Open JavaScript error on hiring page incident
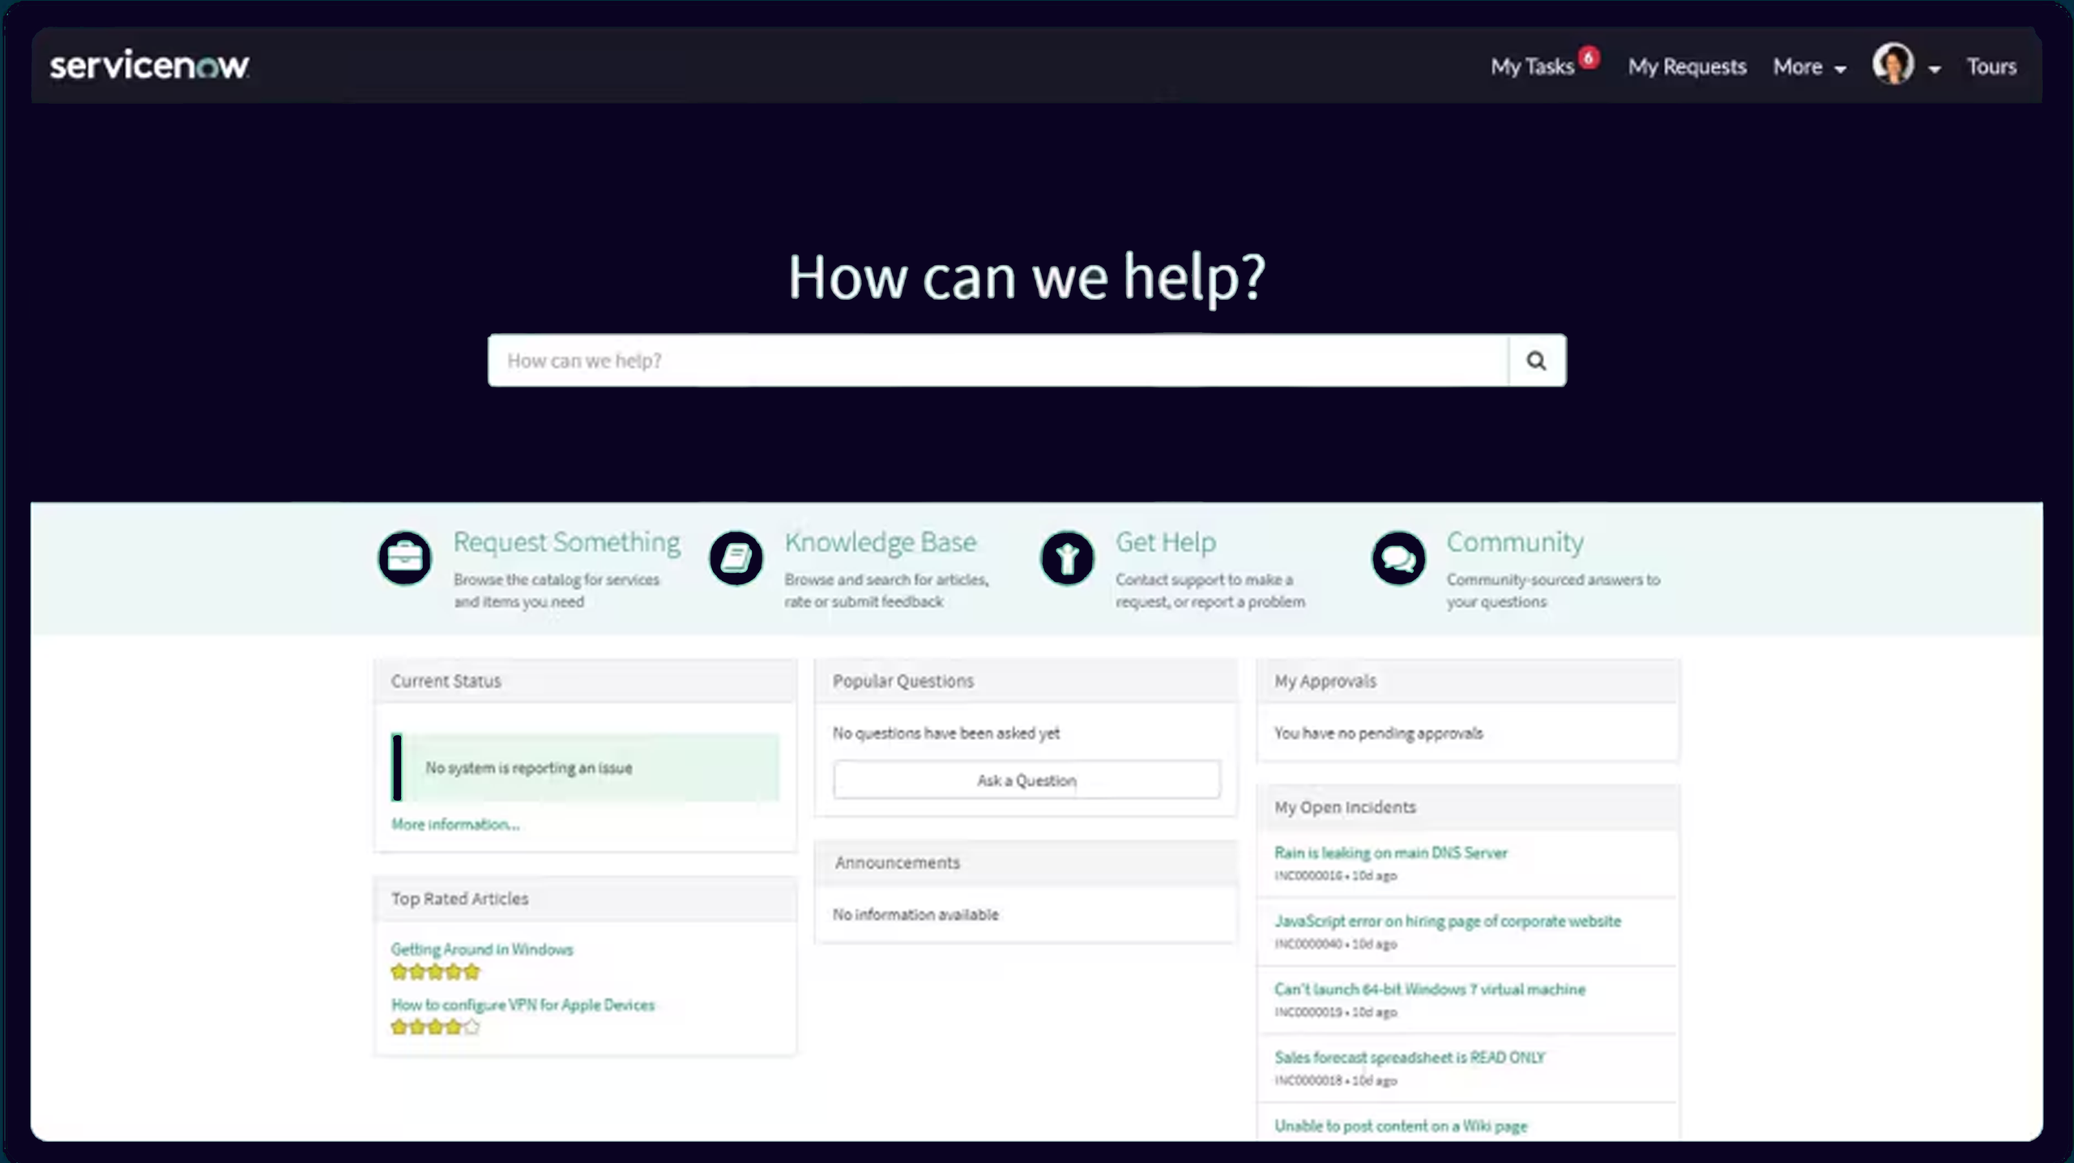The height and width of the screenshot is (1163, 2074). click(x=1448, y=921)
